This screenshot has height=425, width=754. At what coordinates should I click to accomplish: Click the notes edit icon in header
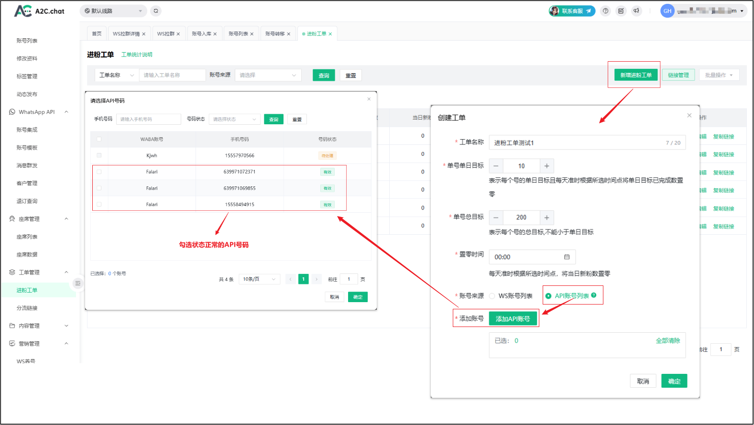[621, 11]
